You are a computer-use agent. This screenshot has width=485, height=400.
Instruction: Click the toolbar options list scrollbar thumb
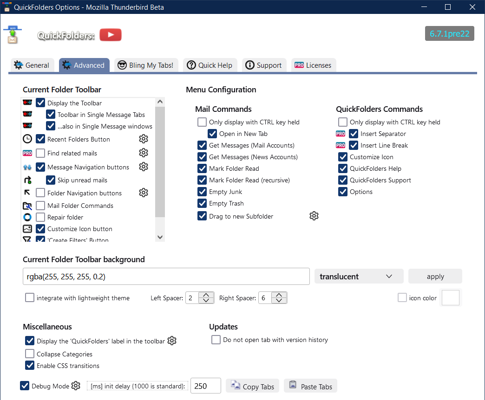tap(160, 162)
